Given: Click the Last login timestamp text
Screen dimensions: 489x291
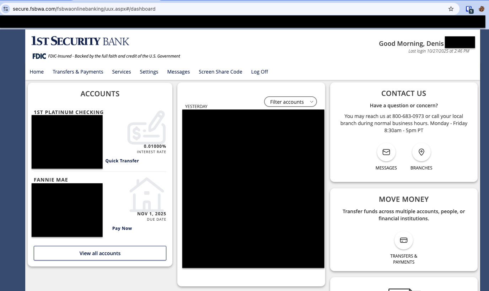Looking at the screenshot, I should [x=439, y=51].
